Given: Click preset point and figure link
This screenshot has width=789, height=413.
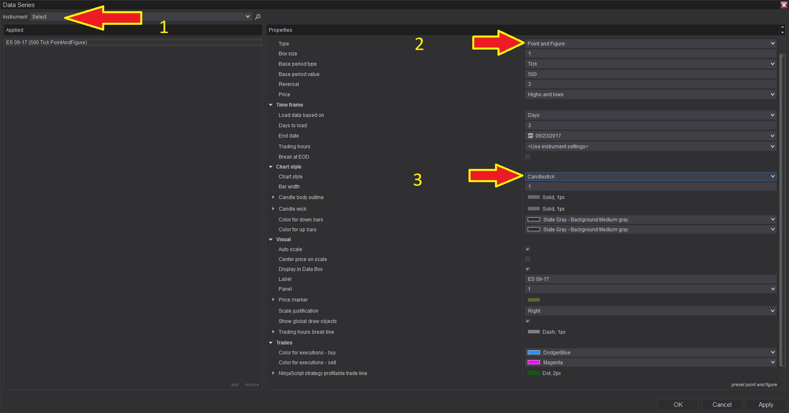Looking at the screenshot, I should pyautogui.click(x=754, y=385).
